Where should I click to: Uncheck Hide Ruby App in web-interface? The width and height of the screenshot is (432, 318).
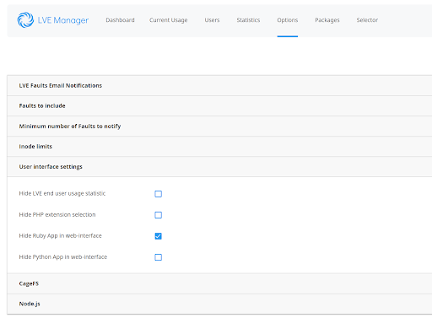[x=159, y=236]
